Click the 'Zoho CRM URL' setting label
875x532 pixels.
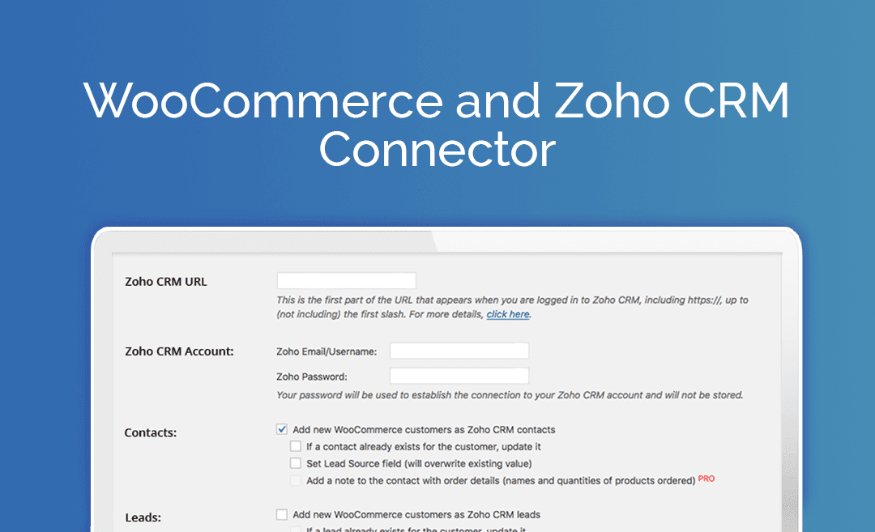(166, 282)
